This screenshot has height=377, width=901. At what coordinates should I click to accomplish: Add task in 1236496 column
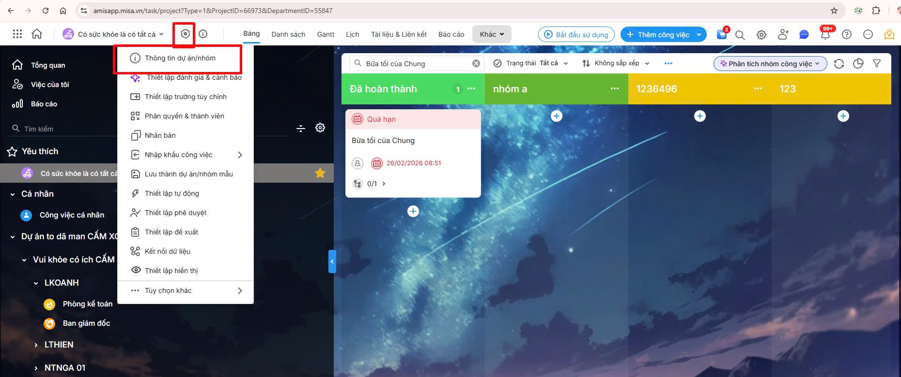coord(700,116)
